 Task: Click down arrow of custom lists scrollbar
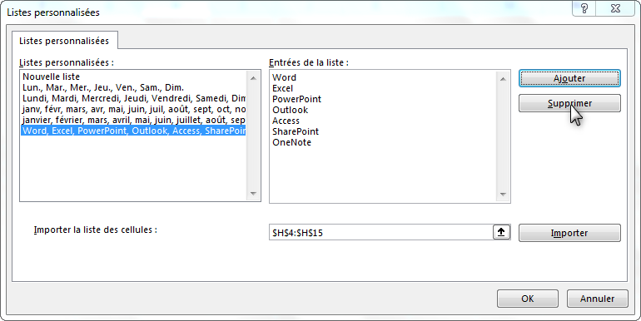pyautogui.click(x=253, y=194)
